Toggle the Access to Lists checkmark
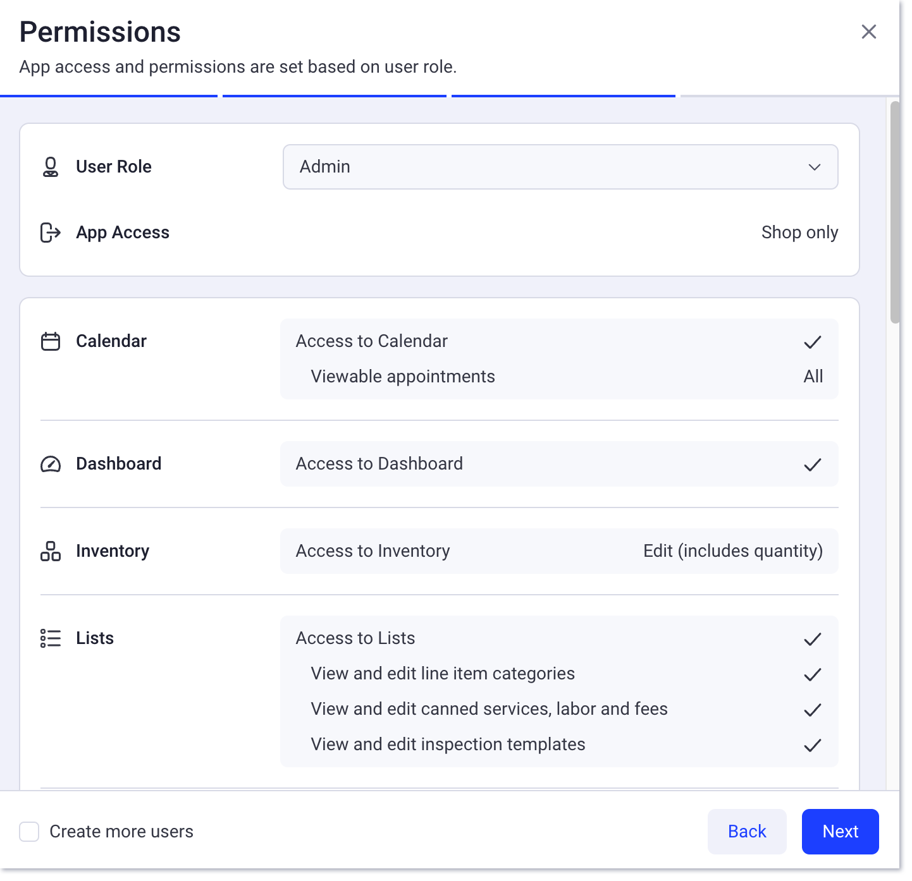Image resolution: width=912 pixels, height=881 pixels. (812, 639)
